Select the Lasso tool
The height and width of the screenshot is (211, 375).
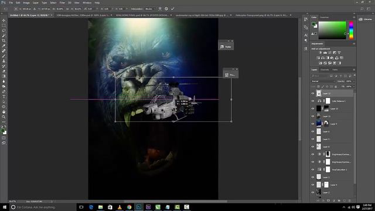[4, 30]
